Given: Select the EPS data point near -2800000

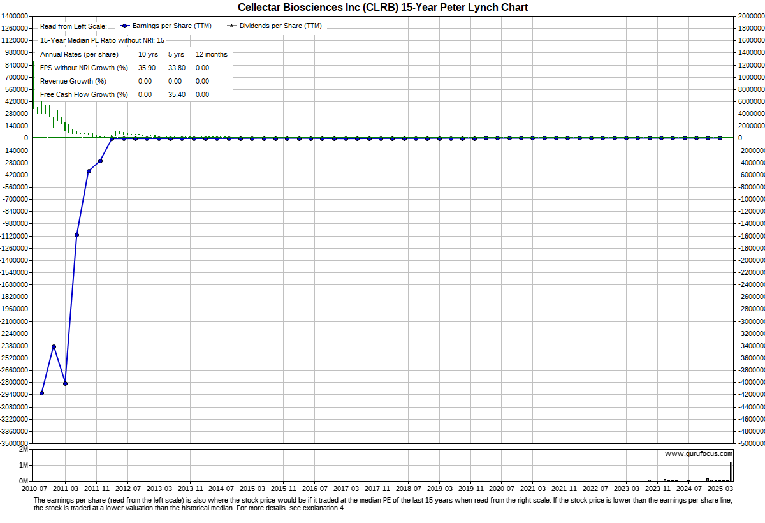Looking at the screenshot, I should click(x=65, y=383).
